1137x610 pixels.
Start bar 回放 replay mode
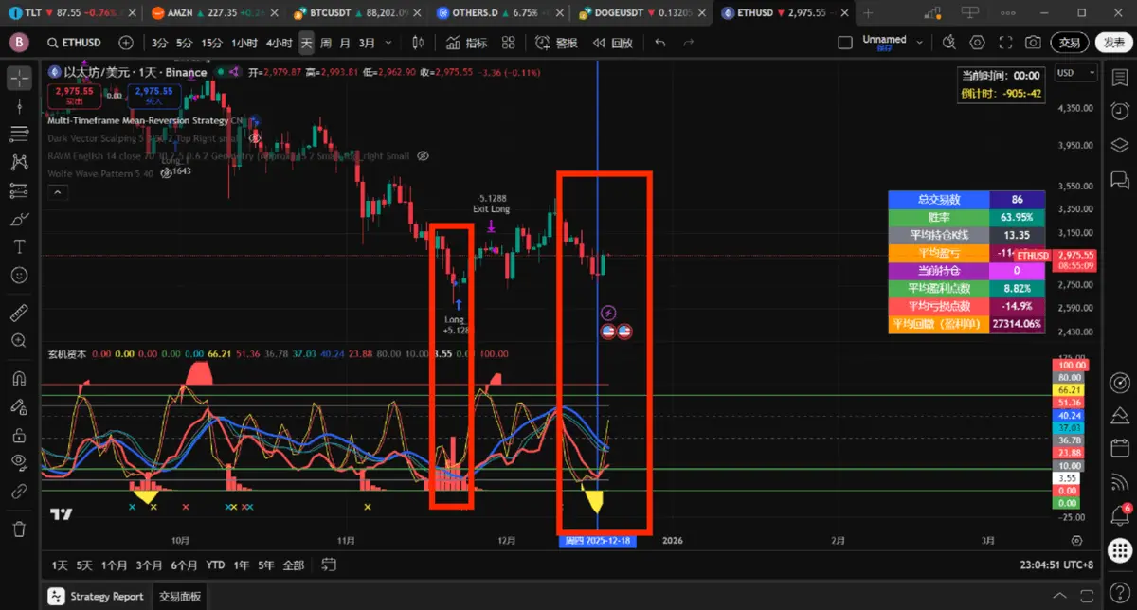click(x=612, y=43)
